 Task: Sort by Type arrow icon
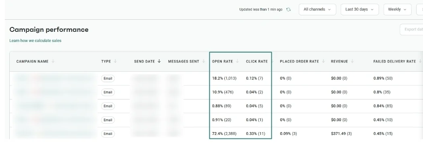[115, 61]
